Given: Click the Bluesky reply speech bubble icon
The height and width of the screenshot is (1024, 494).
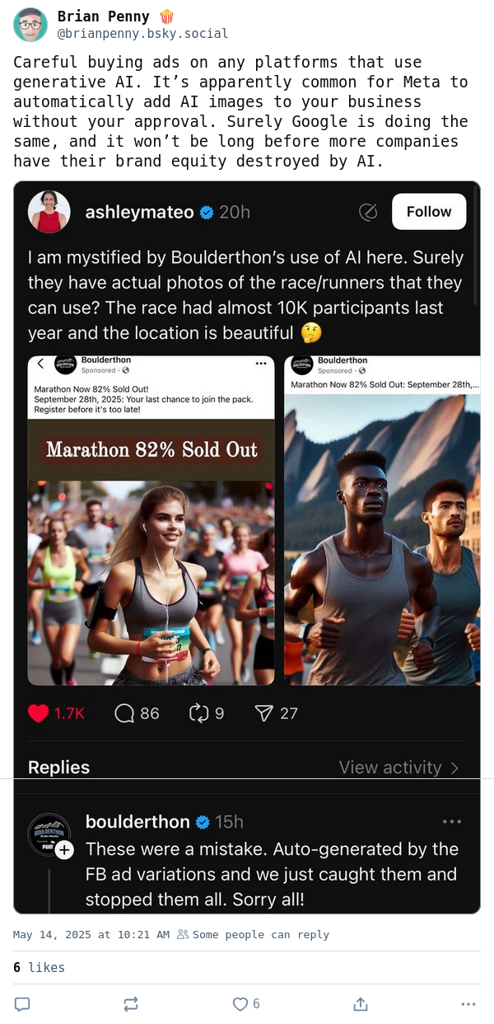Looking at the screenshot, I should (22, 1004).
